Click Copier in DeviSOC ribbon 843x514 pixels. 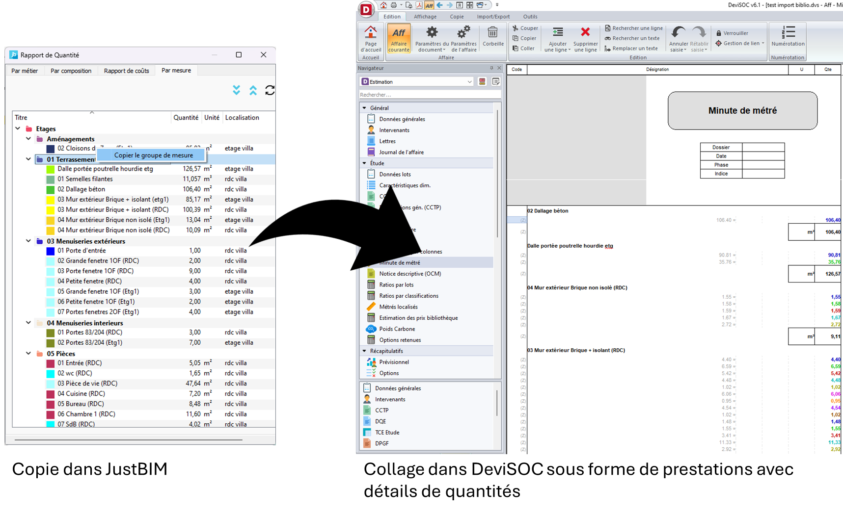[x=524, y=38]
